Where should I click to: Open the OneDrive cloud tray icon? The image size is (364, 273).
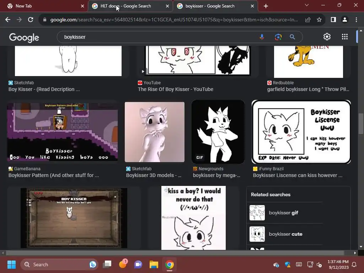tap(276, 264)
